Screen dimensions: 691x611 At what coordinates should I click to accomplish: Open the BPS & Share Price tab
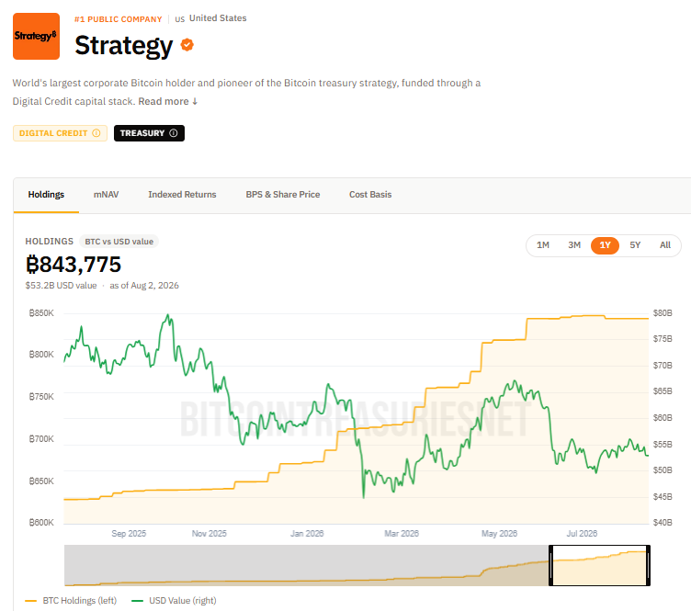(x=283, y=195)
